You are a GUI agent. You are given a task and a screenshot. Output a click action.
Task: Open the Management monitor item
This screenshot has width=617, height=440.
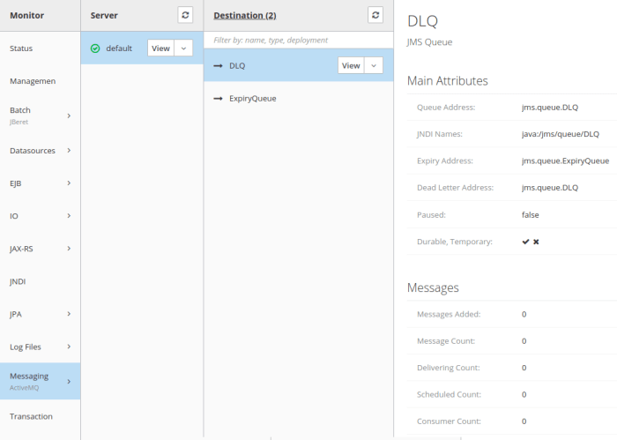point(41,81)
